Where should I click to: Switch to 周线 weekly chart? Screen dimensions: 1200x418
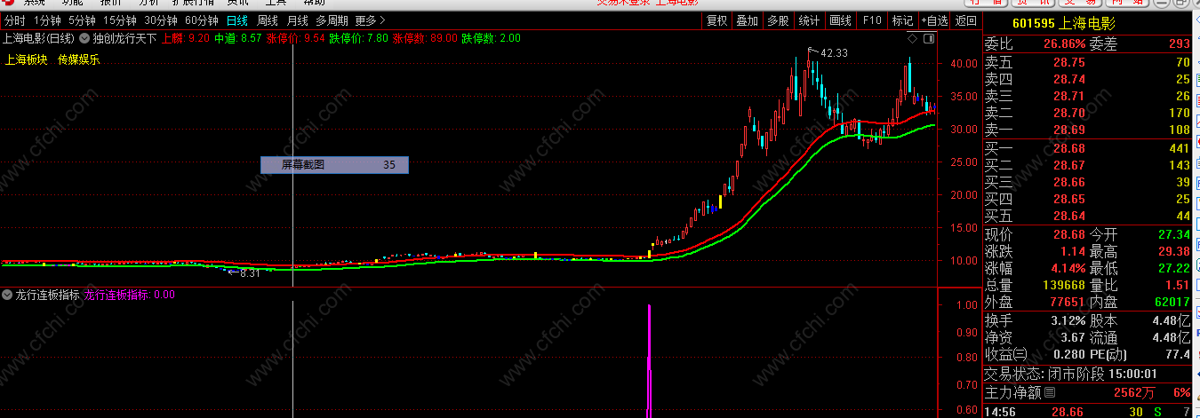pos(268,20)
